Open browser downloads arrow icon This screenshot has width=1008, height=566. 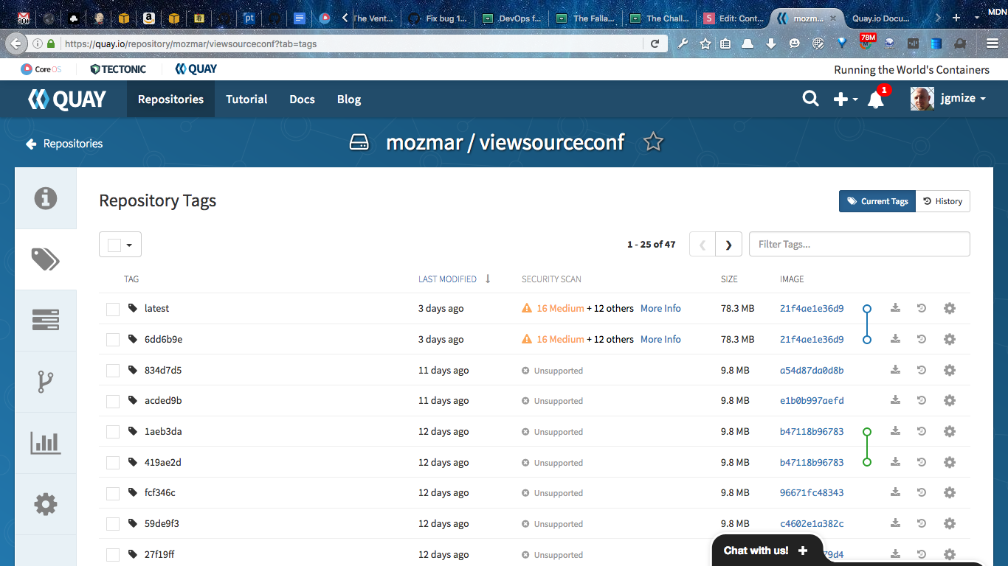tap(771, 44)
